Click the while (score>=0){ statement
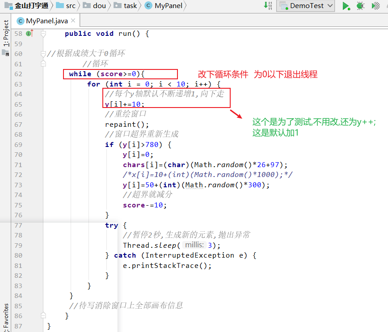 point(107,74)
